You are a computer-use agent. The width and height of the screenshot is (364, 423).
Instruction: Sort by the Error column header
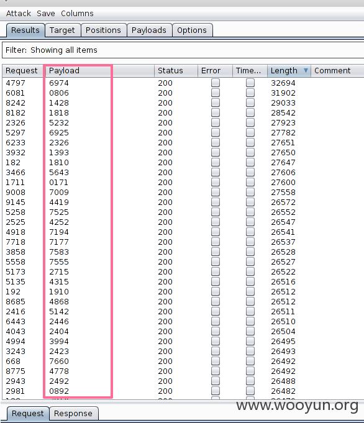click(x=215, y=71)
